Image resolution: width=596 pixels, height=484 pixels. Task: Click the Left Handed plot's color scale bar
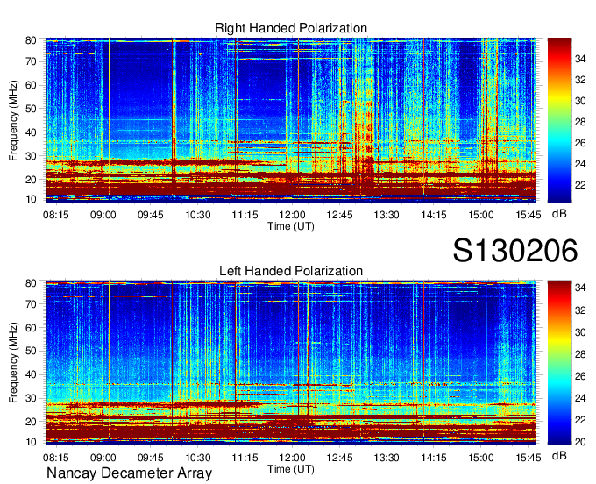tap(559, 363)
